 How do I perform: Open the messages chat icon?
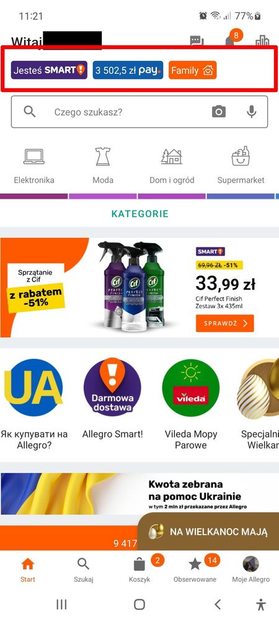pos(197,40)
